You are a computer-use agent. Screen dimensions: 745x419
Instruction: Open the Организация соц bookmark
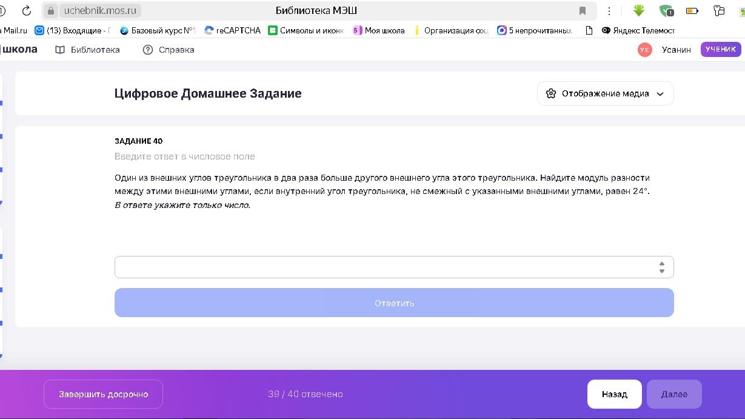[x=450, y=30]
